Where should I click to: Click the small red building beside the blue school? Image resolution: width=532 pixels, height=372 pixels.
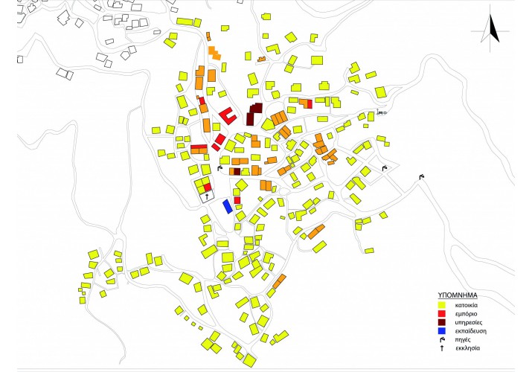[x=237, y=200]
